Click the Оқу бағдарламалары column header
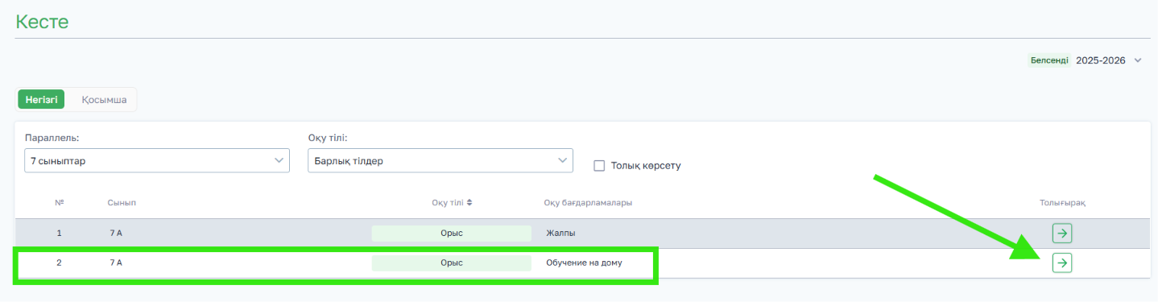This screenshot has width=1158, height=302. coord(588,202)
